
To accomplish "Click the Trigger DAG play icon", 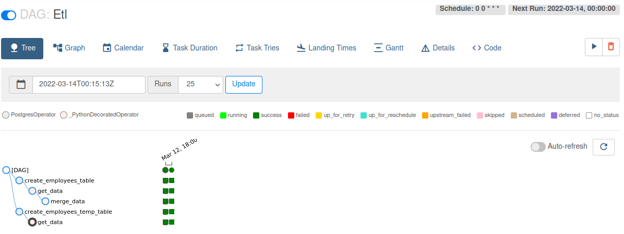I will point(594,47).
